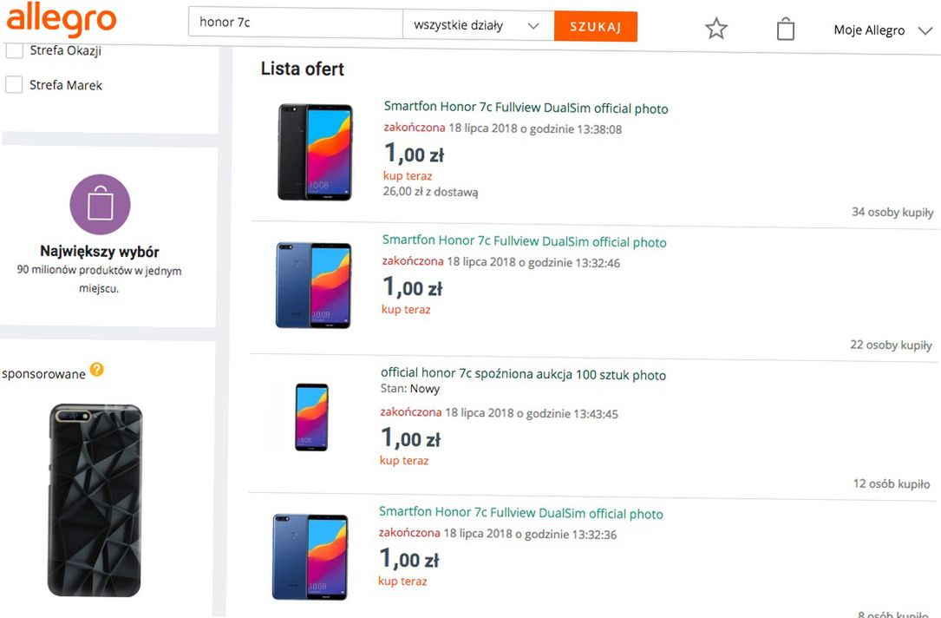Viewport: 941px width, 618px height.
Task: Click inside the search input field
Action: pyautogui.click(x=295, y=22)
